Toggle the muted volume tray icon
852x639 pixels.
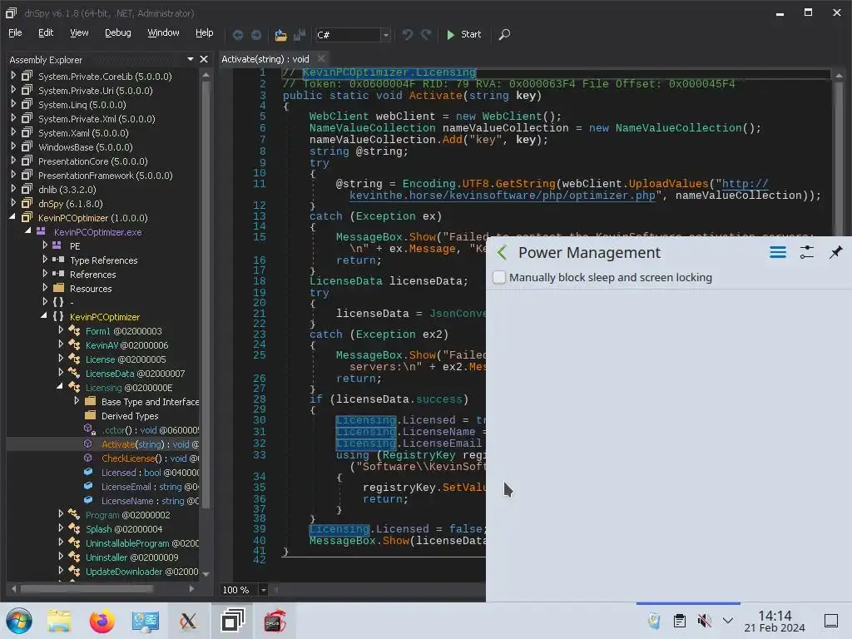(704, 621)
